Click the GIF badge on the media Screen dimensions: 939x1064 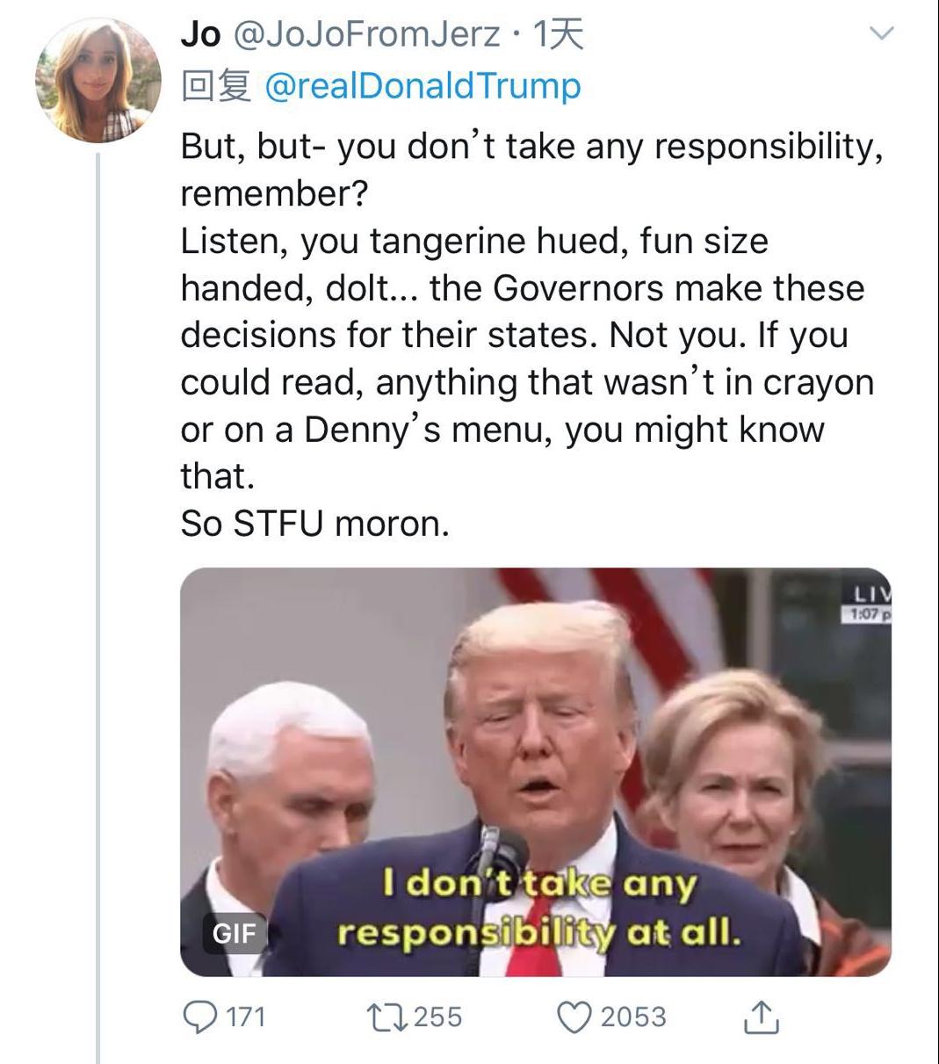(x=234, y=932)
